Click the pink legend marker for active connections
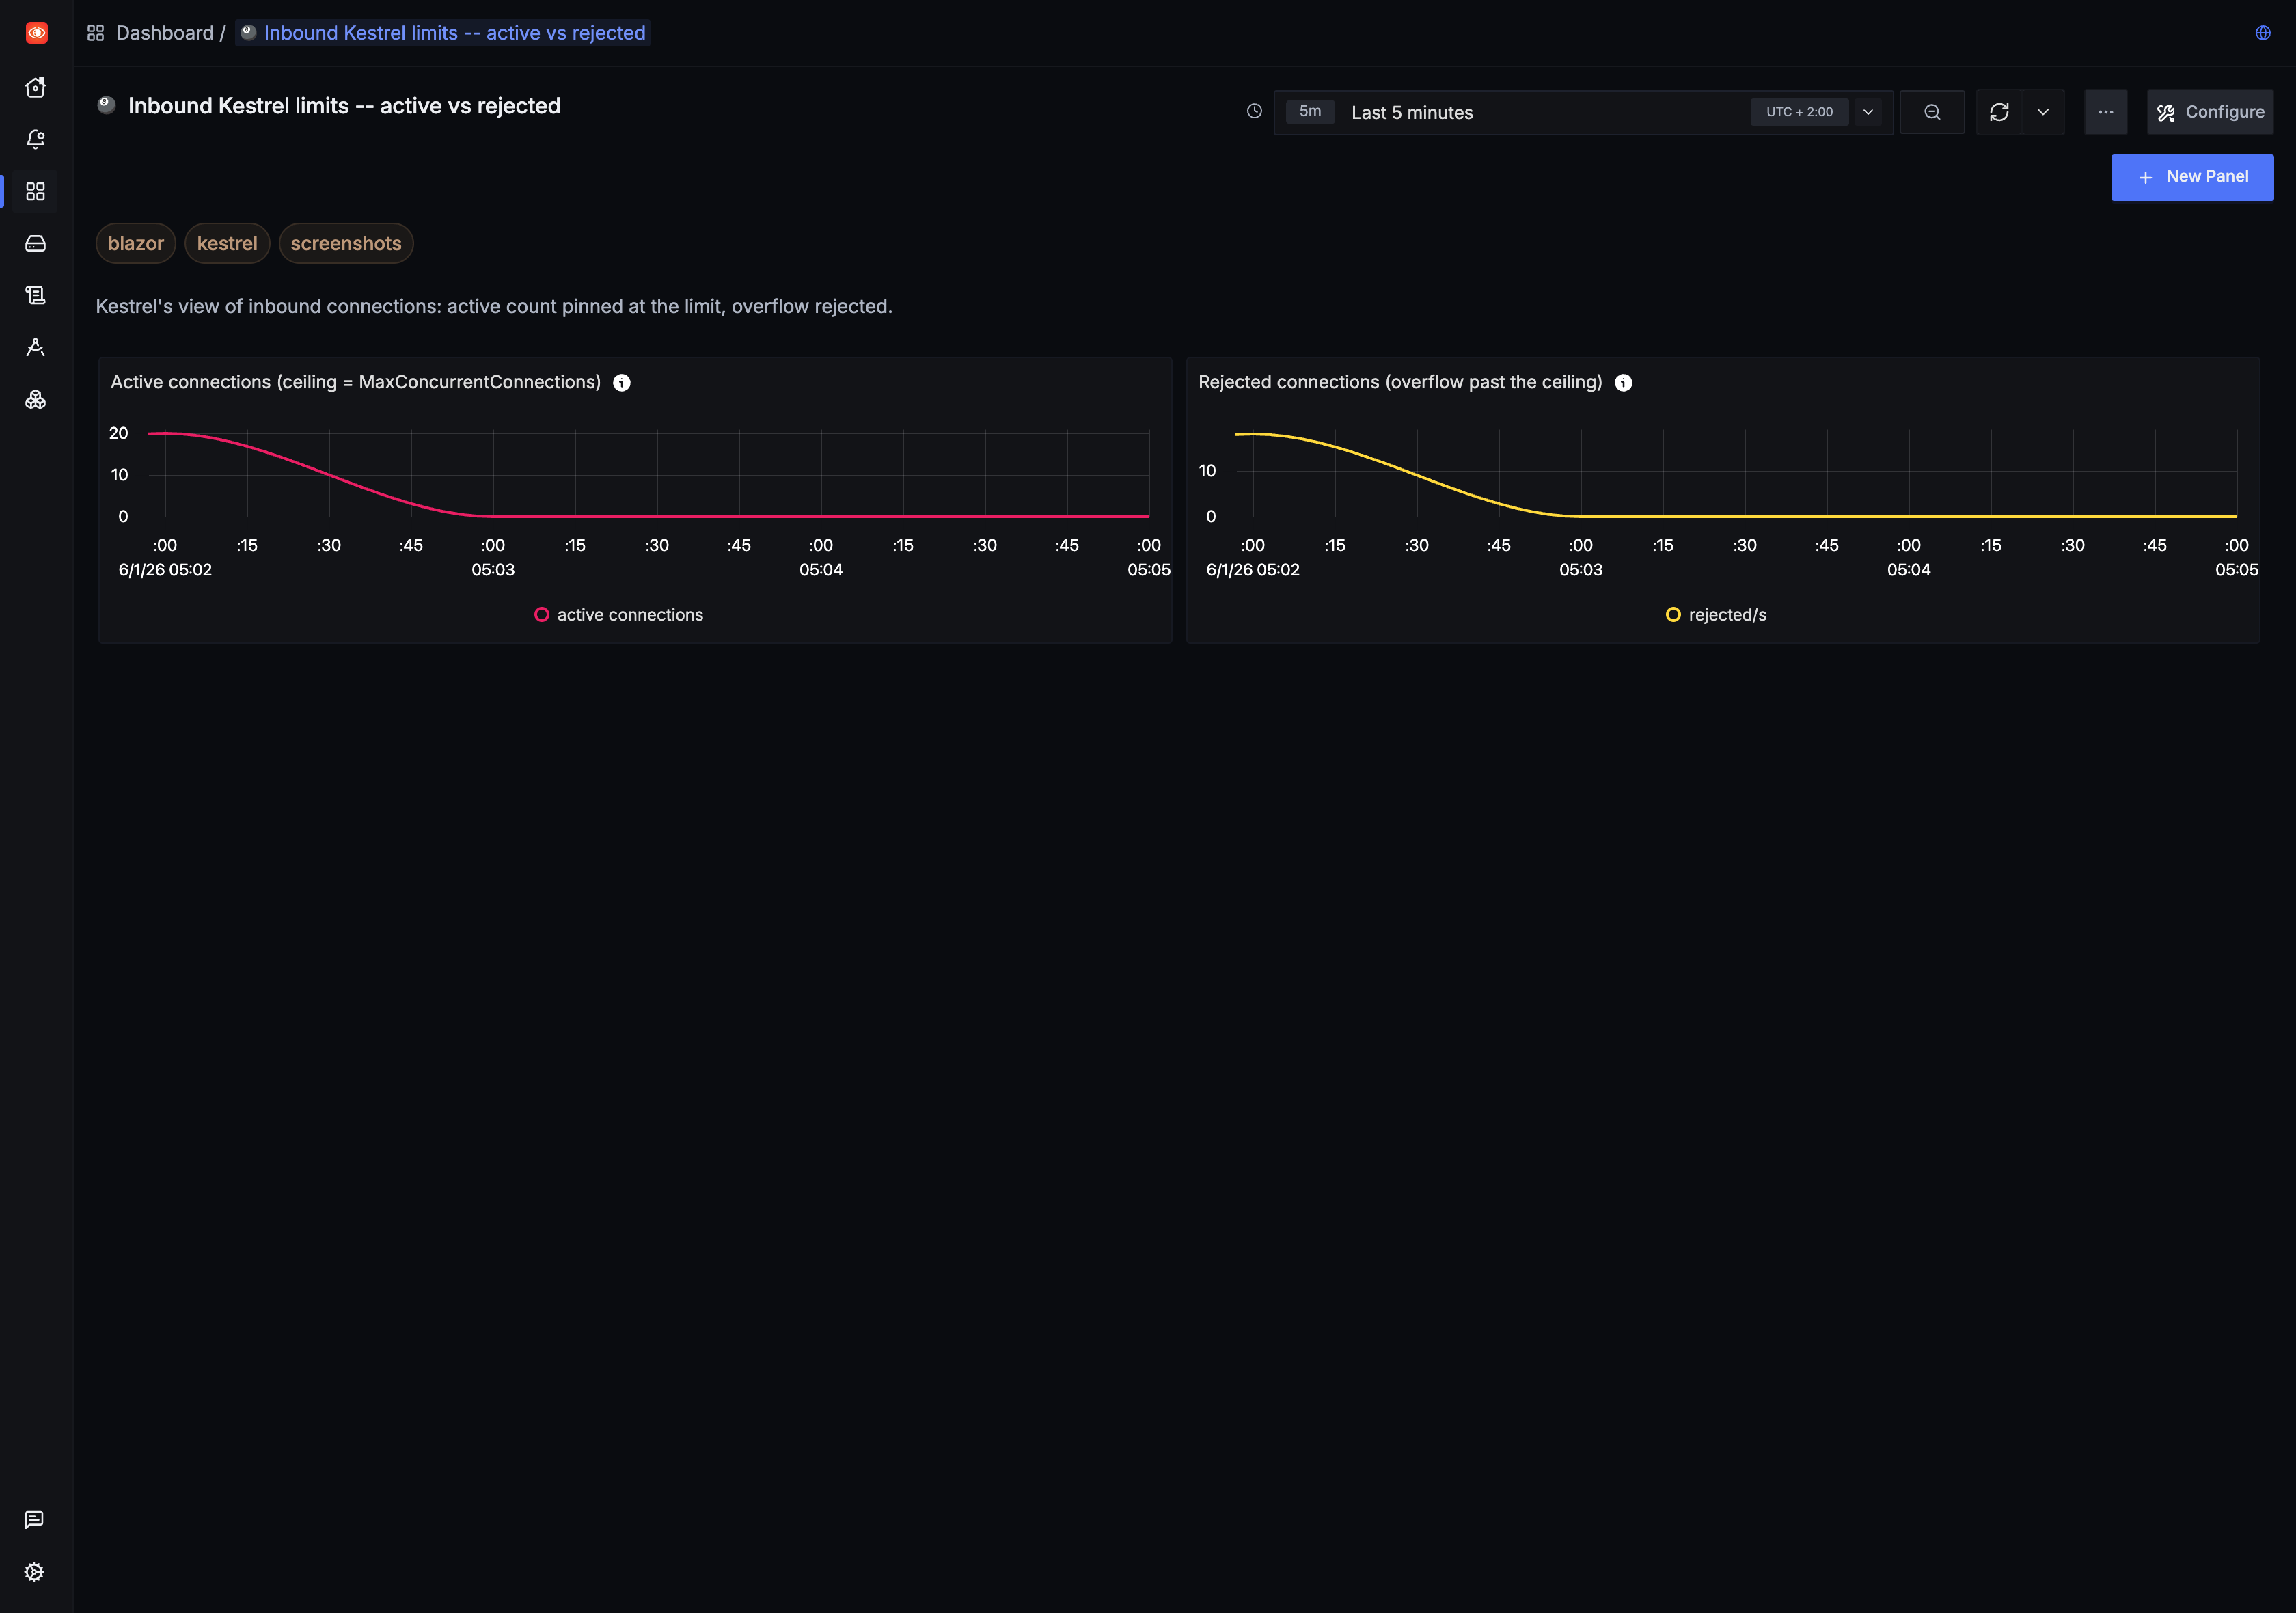The width and height of the screenshot is (2296, 1613). [541, 615]
